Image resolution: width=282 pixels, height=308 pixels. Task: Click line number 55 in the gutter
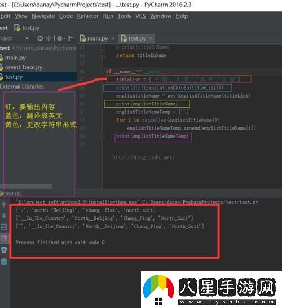(82, 144)
